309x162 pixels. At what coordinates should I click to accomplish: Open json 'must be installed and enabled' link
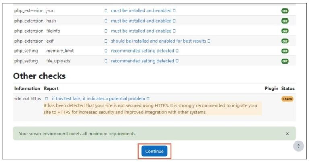pos(141,10)
